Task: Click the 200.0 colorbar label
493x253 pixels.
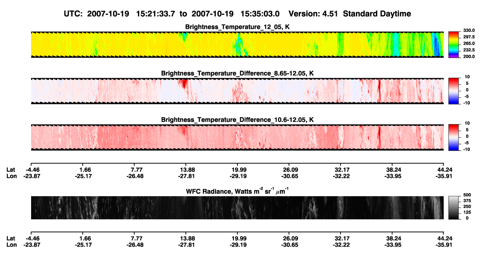Action: click(x=468, y=57)
